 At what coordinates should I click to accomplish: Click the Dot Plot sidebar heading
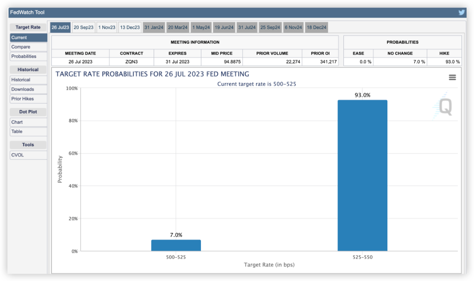pos(28,112)
